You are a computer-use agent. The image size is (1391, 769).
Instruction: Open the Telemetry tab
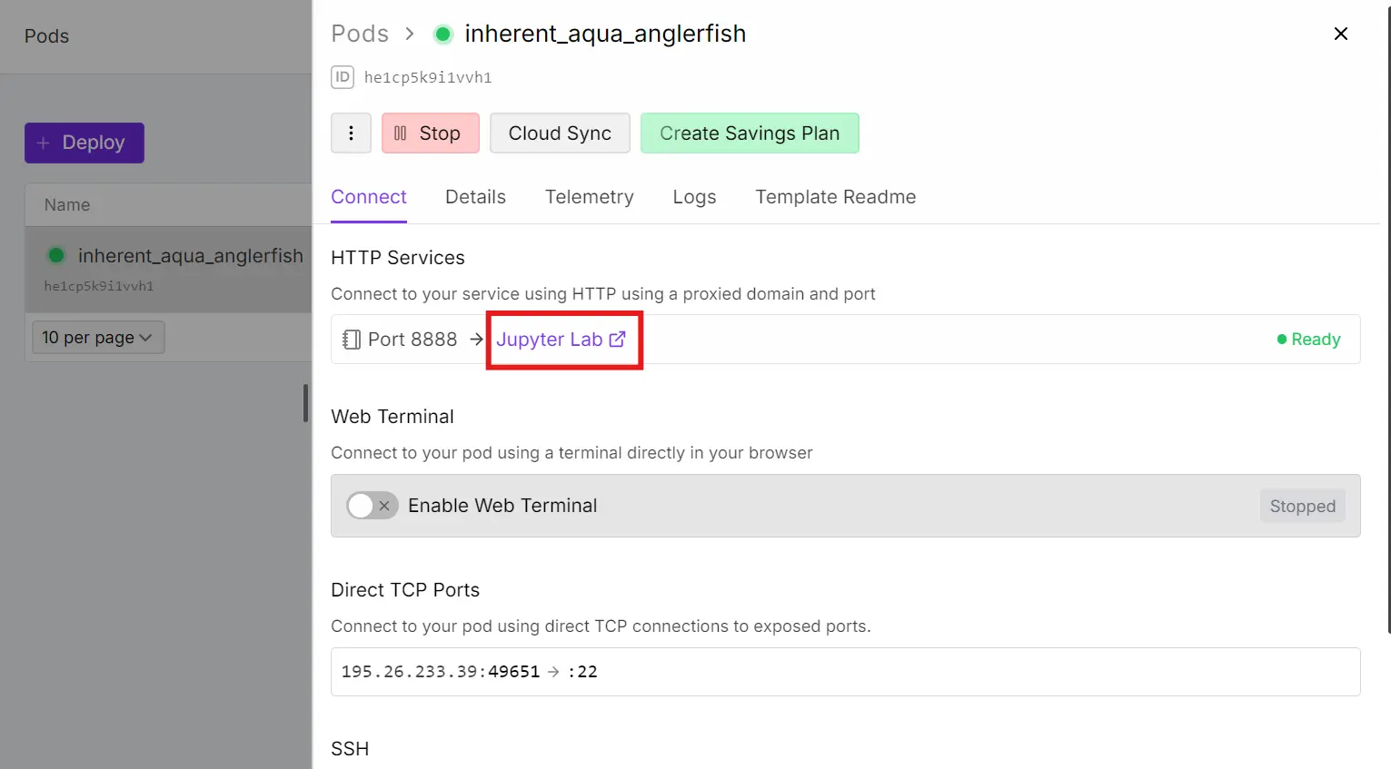pos(589,197)
